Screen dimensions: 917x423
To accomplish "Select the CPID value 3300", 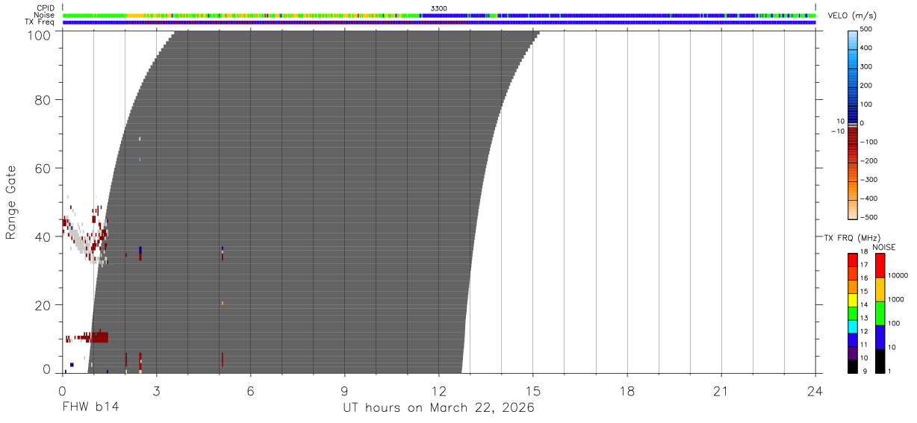I will point(438,8).
